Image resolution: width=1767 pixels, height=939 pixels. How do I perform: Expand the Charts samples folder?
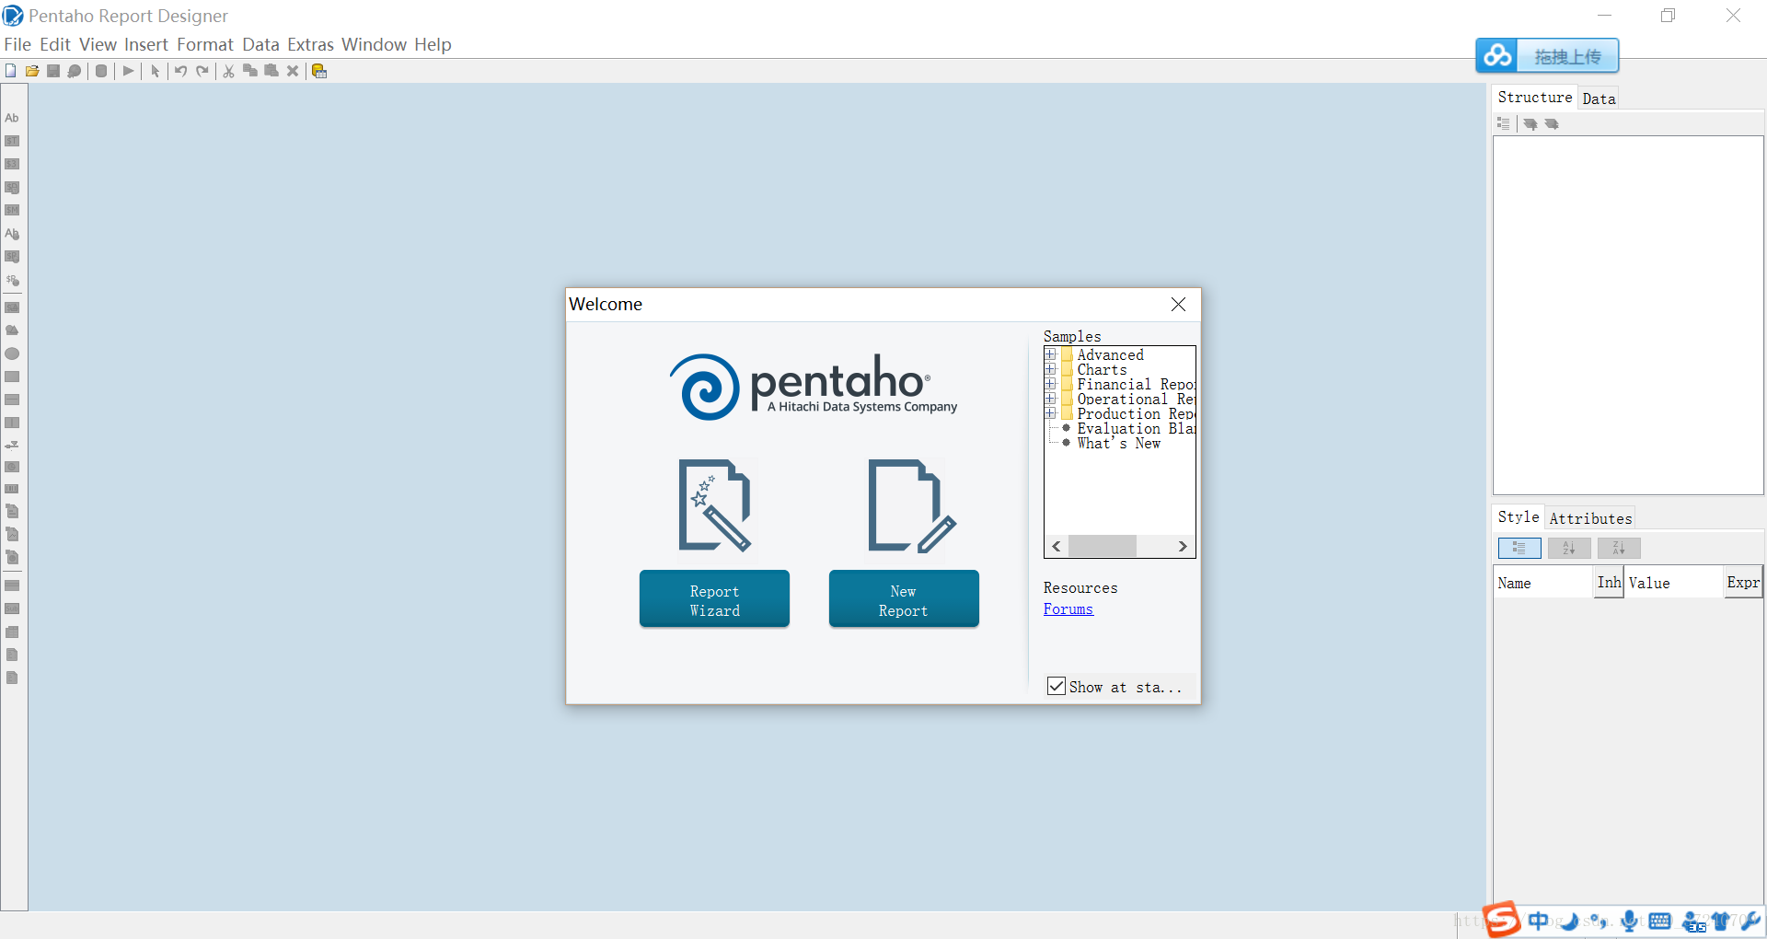pos(1050,369)
